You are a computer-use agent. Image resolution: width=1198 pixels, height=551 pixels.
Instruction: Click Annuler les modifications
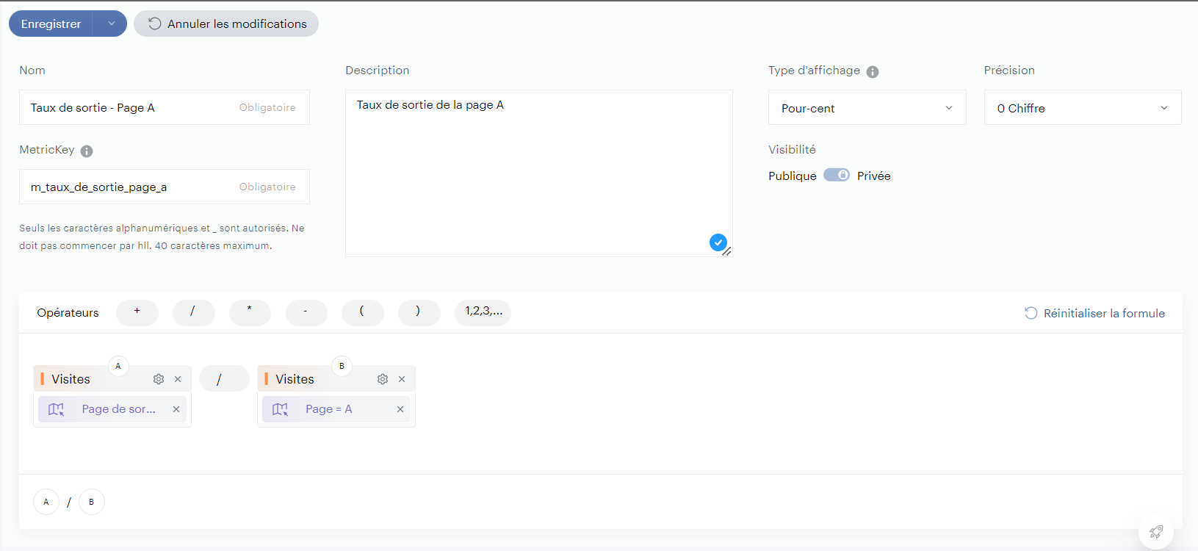[x=226, y=24]
